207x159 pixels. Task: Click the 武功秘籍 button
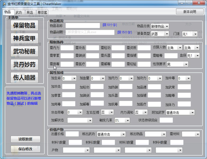pyautogui.click(x=24, y=51)
